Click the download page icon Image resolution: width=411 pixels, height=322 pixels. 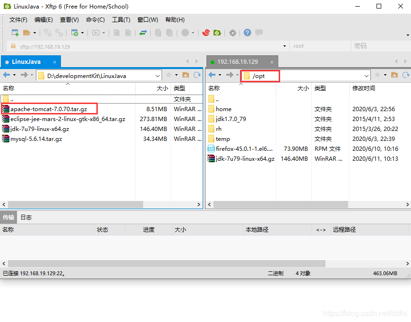(x=128, y=33)
